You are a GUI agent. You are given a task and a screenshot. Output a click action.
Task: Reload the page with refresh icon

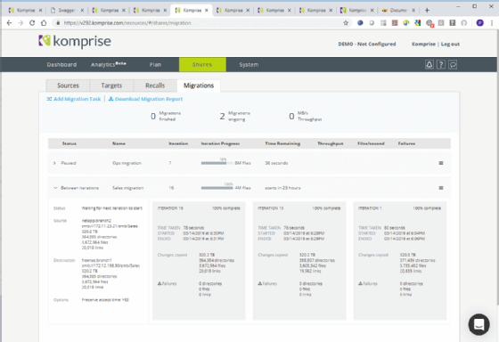coord(32,23)
